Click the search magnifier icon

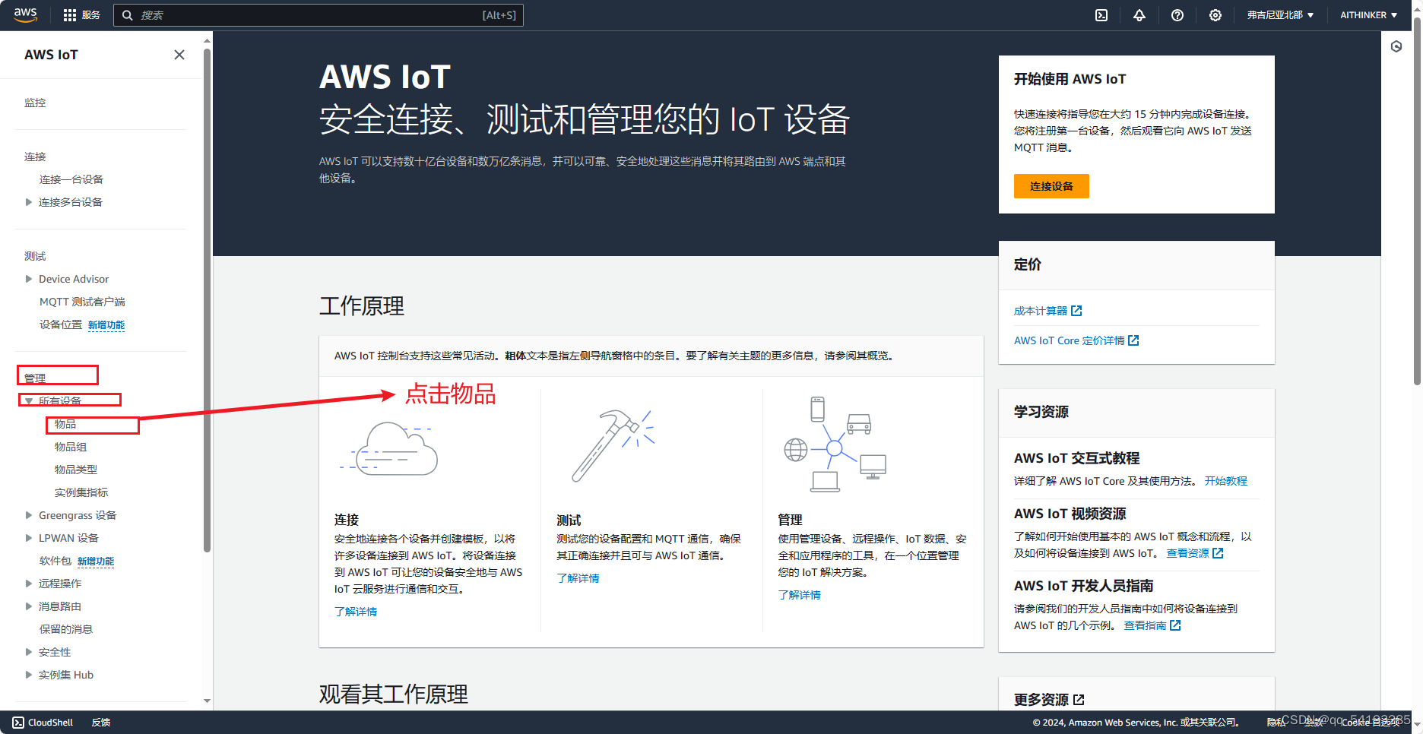click(127, 15)
